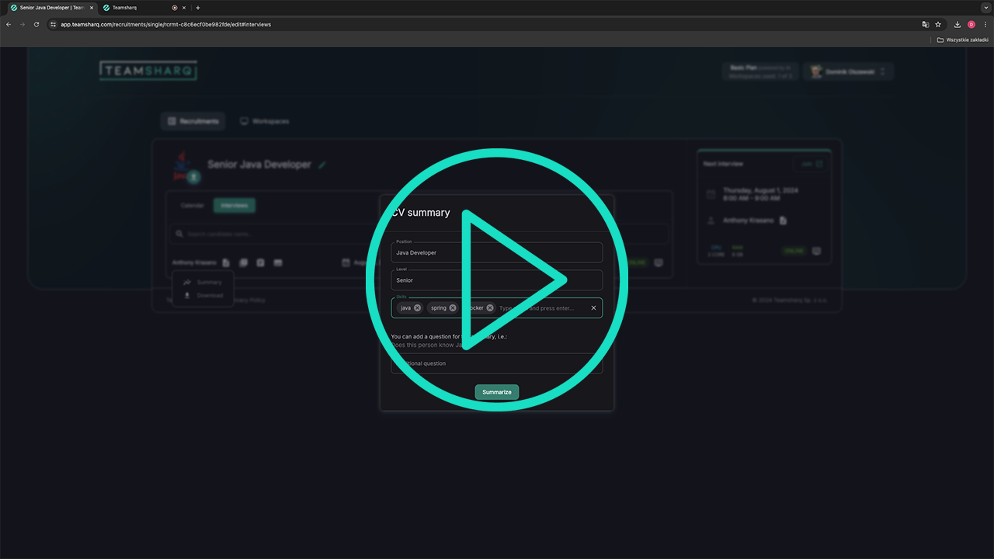
Task: Open the Recruitments tab
Action: (x=193, y=121)
